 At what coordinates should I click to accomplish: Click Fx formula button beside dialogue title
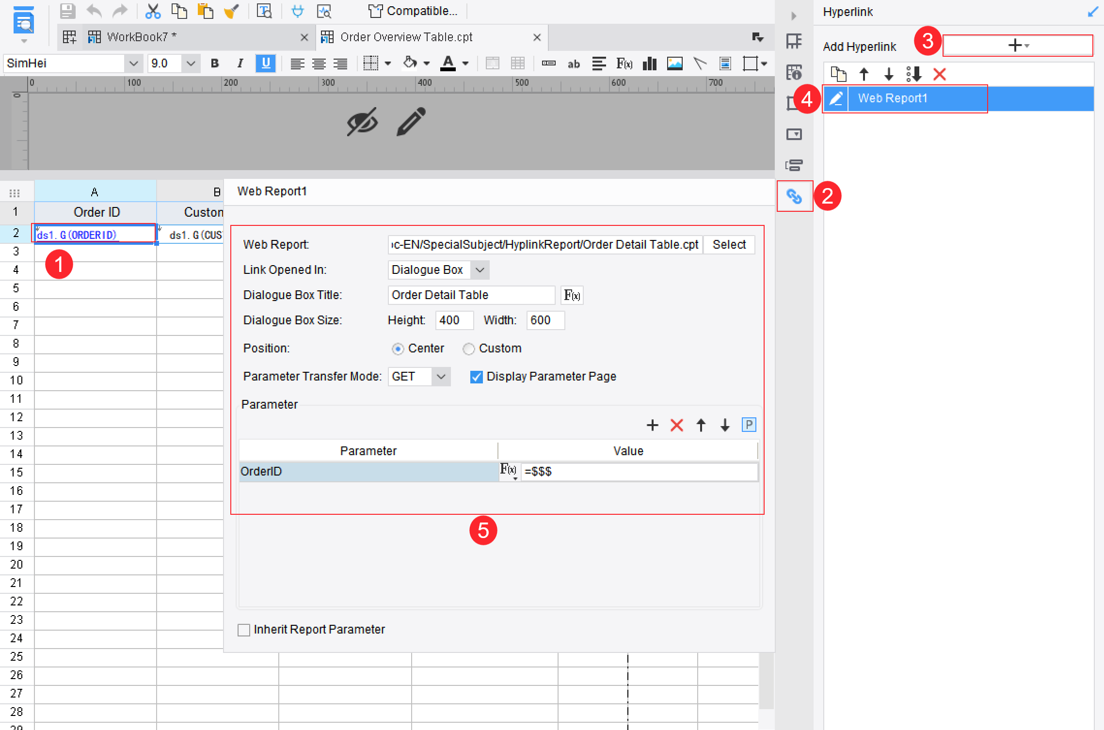click(x=572, y=295)
